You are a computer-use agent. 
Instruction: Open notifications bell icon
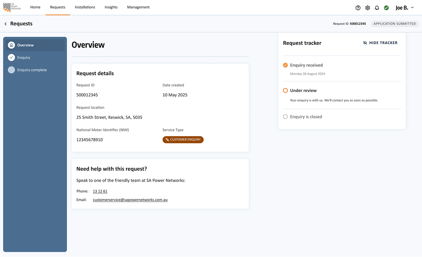pos(377,8)
